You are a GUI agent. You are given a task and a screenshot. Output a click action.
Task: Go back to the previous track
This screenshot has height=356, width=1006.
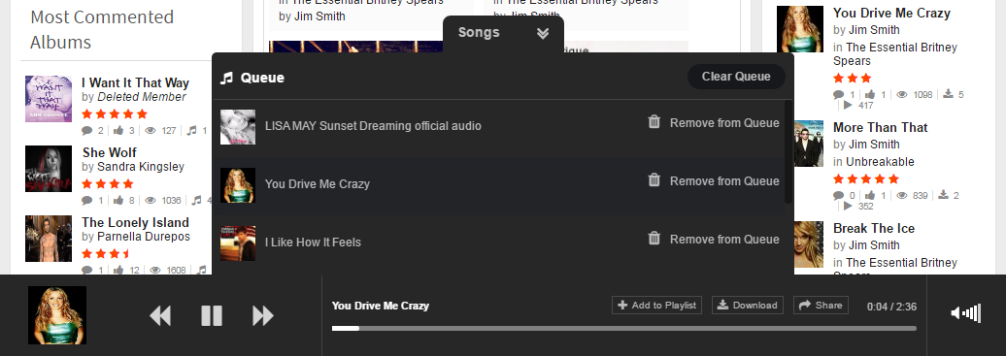160,315
